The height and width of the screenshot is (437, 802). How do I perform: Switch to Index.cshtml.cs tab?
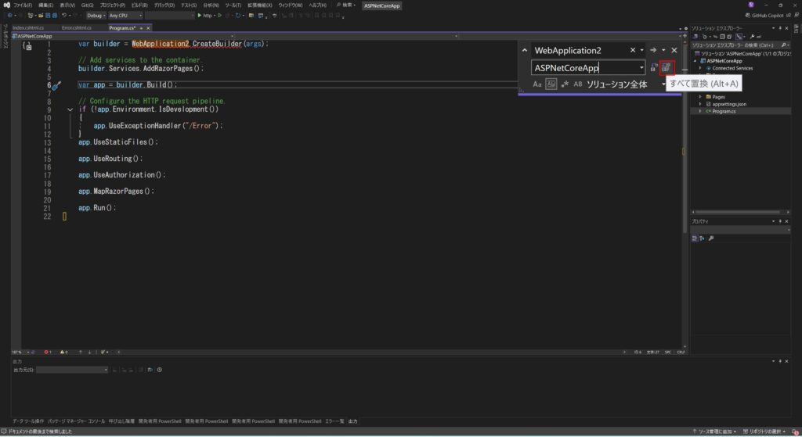[x=28, y=27]
